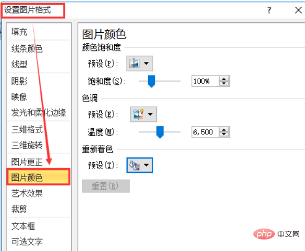305x251 pixels.
Task: Expand the 颜色饱和度 预设(P) dropdown arrow
Action: tap(147, 64)
